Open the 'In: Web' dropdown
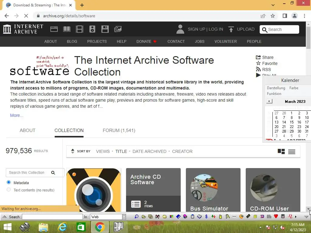Image resolution: width=311 pixels, height=233 pixels. [x=124, y=217]
